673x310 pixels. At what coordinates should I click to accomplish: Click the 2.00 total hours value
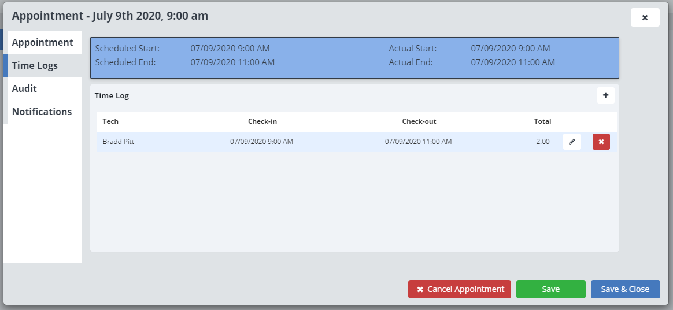pyautogui.click(x=542, y=142)
